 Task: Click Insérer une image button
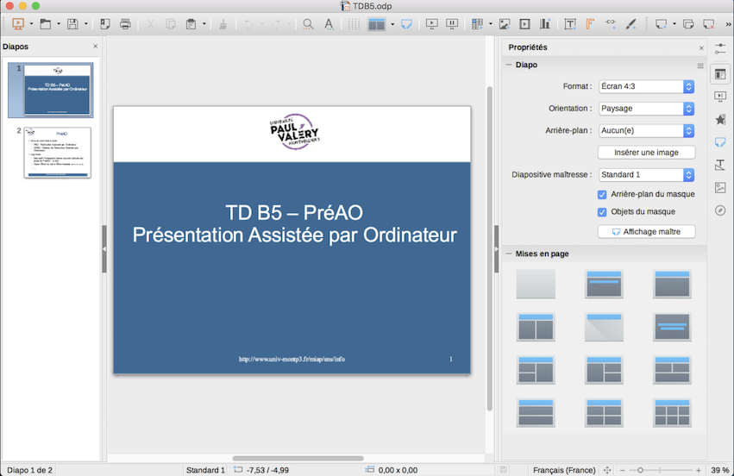click(x=646, y=153)
